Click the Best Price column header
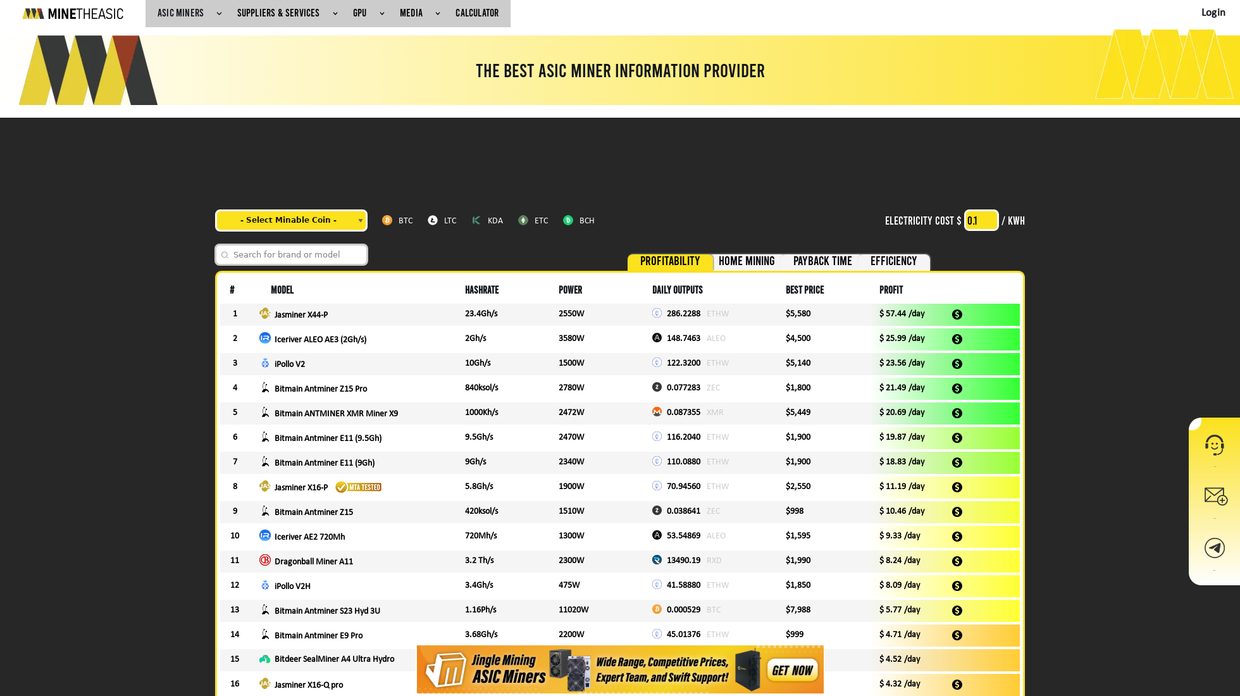 (805, 290)
